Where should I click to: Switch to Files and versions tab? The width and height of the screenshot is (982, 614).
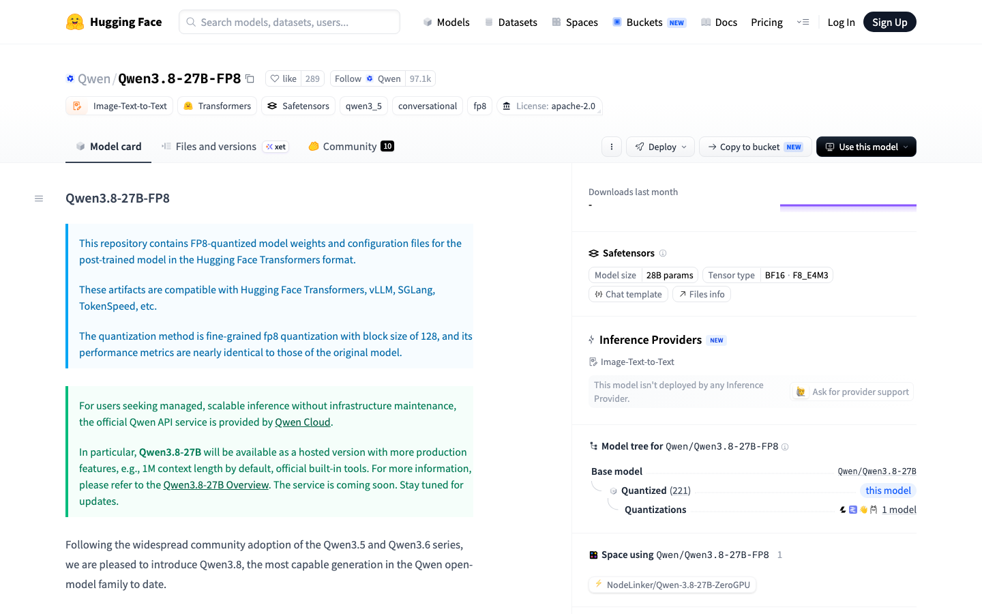(x=225, y=146)
